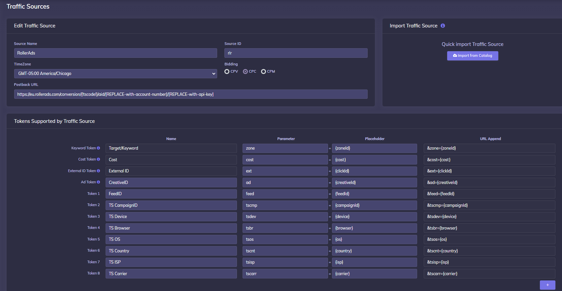Click the Import Traffic Source info icon
Screen dimensions: 562x291
[443, 26]
